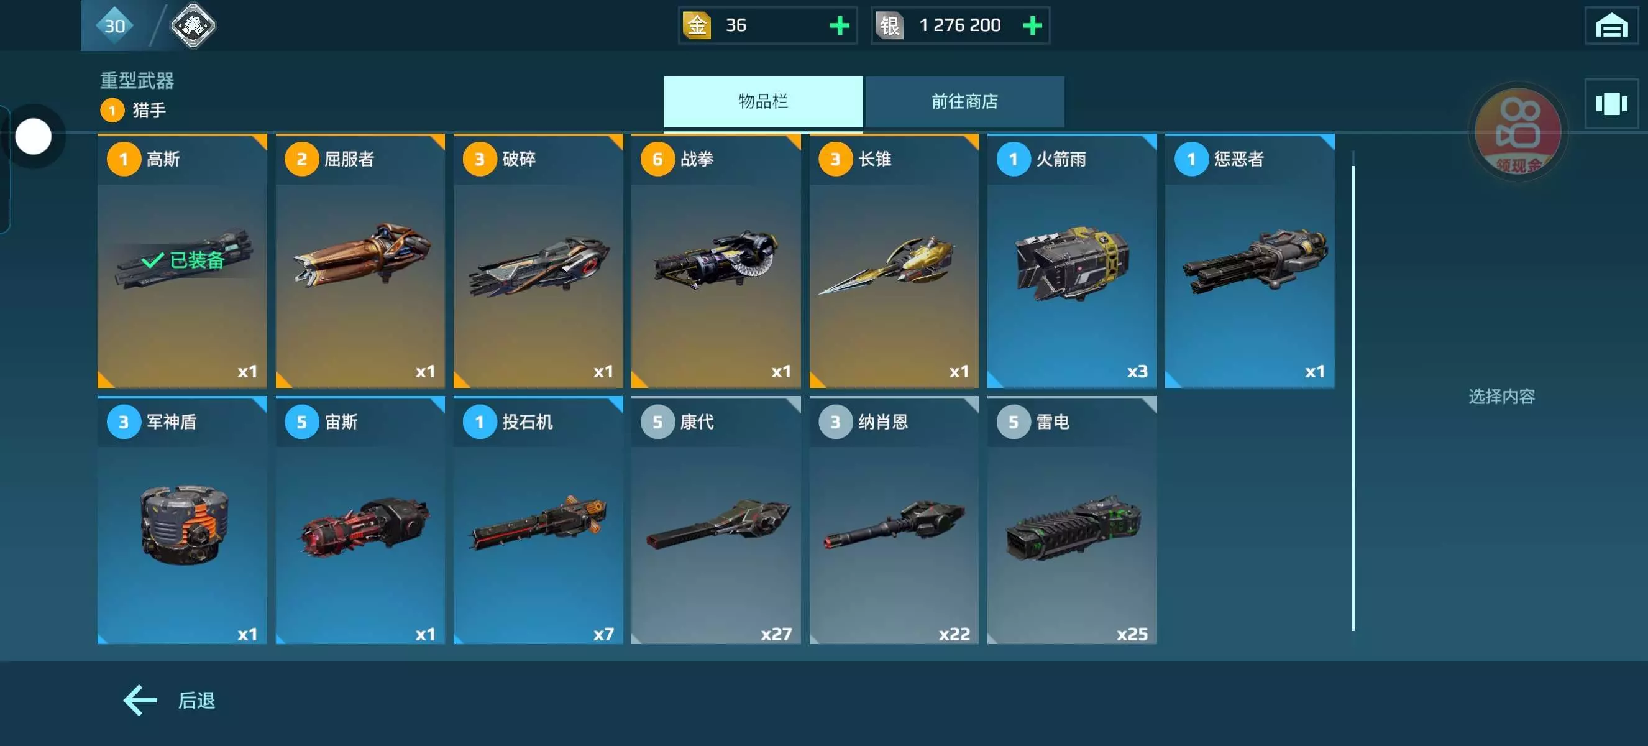This screenshot has width=1648, height=746.
Task: Add gold with the green plus
Action: click(840, 25)
